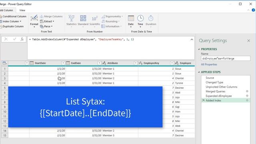Open the Statistics menu
256x144 pixels.
71,21
